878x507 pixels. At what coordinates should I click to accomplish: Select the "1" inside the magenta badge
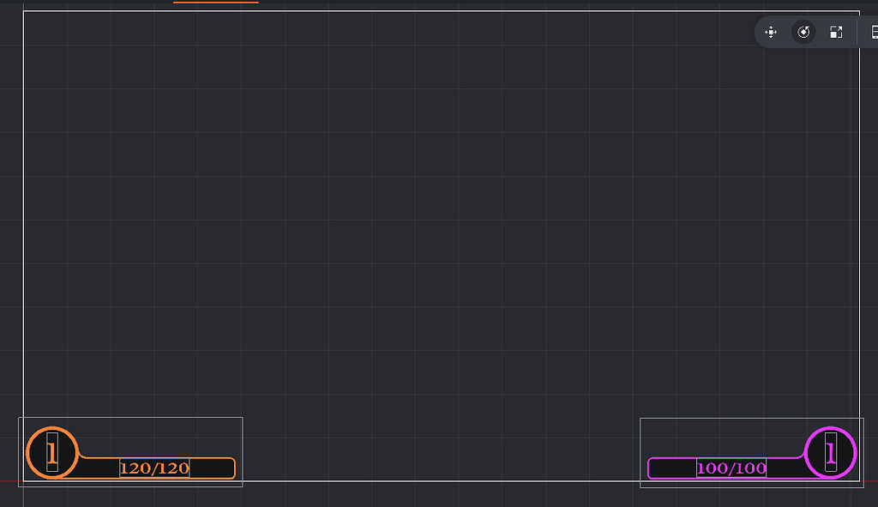pyautogui.click(x=829, y=451)
